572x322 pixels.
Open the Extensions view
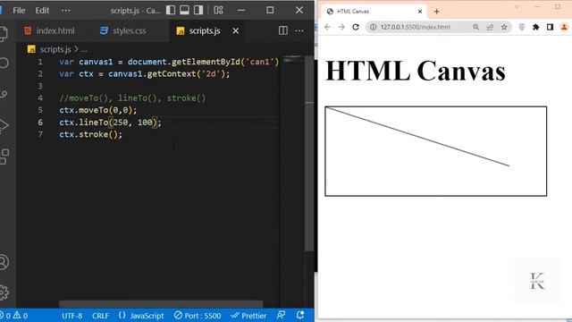(4, 157)
